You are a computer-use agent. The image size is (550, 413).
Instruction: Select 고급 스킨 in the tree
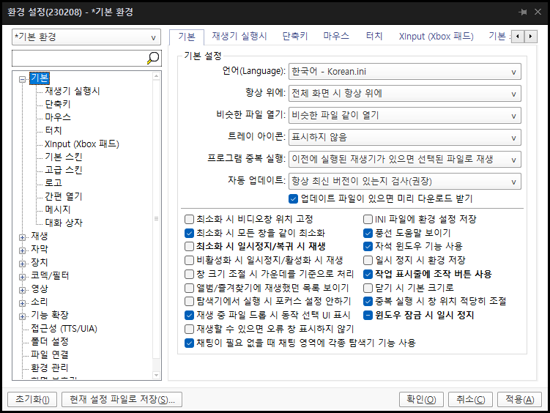tap(64, 170)
